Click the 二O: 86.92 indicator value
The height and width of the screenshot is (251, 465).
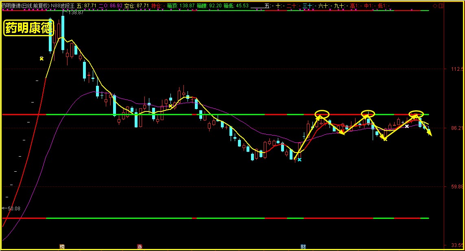[x=110, y=6]
